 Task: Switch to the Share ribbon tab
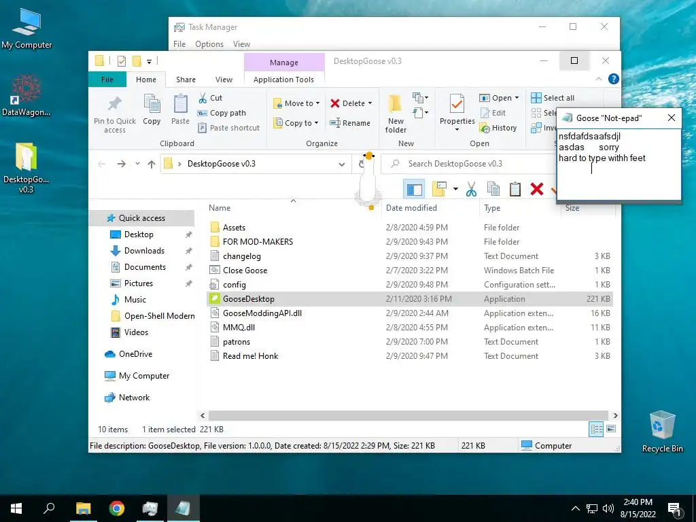pos(186,80)
